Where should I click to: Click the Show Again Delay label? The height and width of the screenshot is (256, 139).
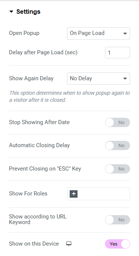tap(31, 78)
